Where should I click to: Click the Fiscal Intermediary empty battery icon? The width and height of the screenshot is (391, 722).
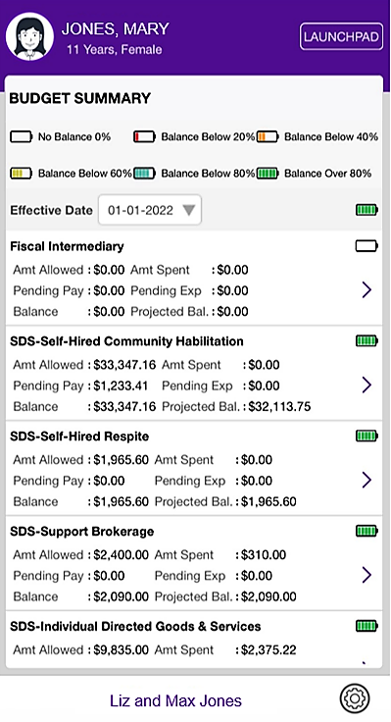click(x=367, y=246)
